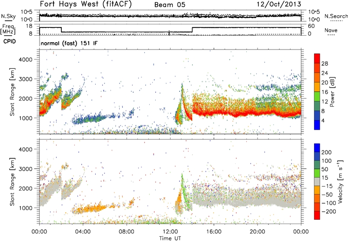The image size is (348, 241).
Task: Click '3000' on the power panel range axis
Action: tap(25, 79)
